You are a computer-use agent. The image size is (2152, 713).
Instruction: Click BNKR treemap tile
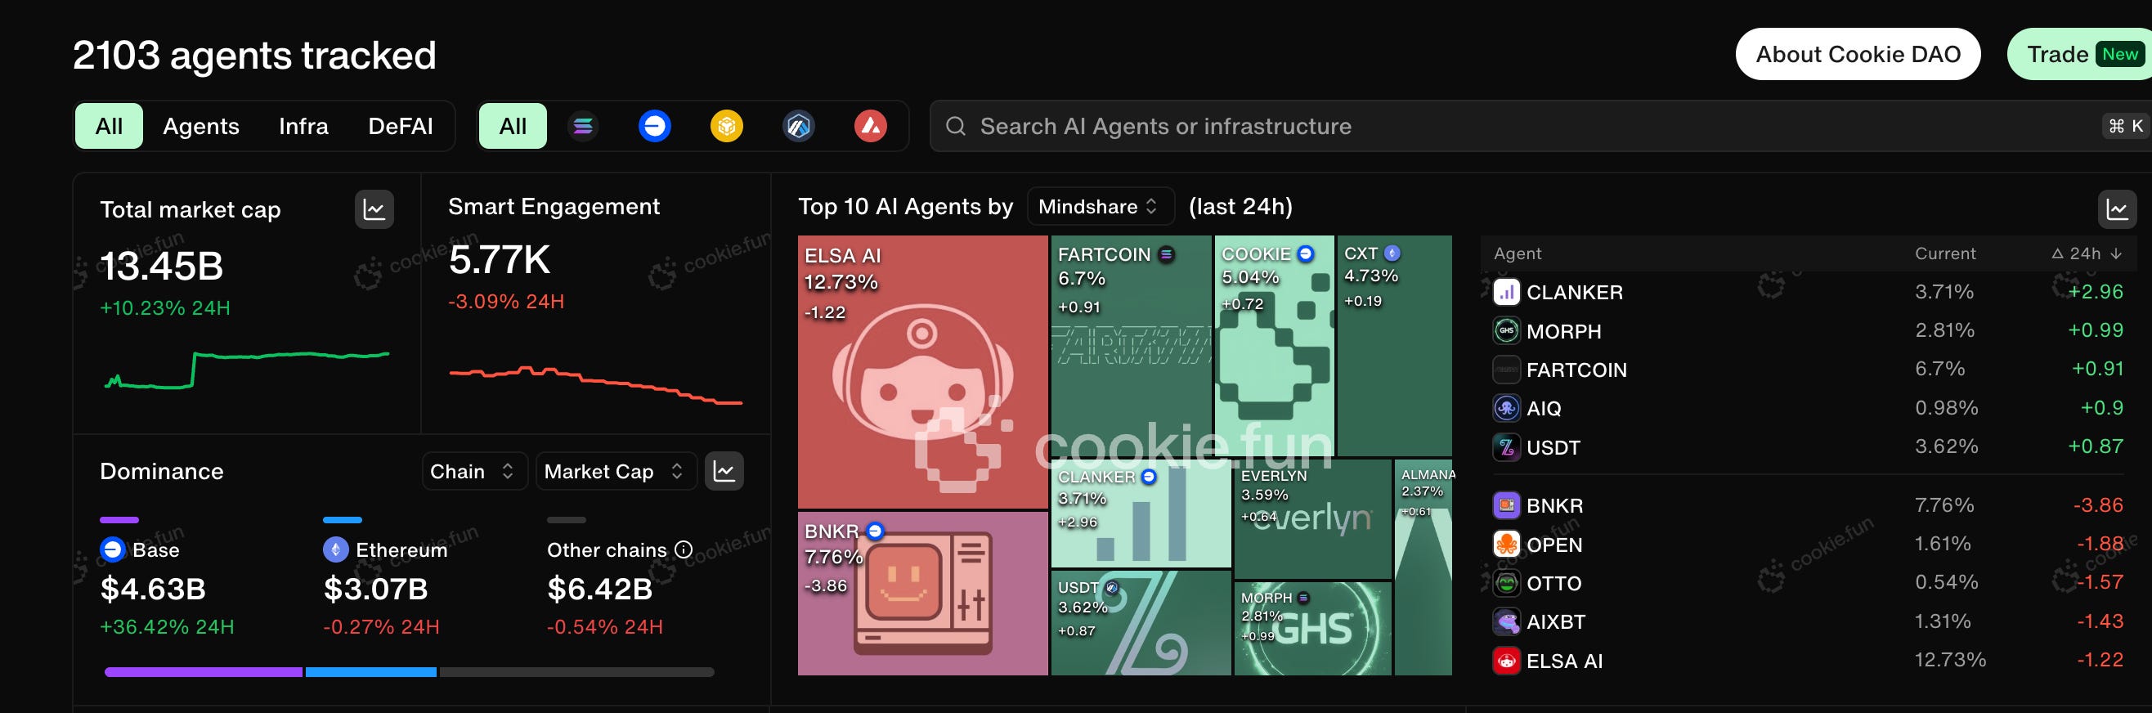point(922,594)
